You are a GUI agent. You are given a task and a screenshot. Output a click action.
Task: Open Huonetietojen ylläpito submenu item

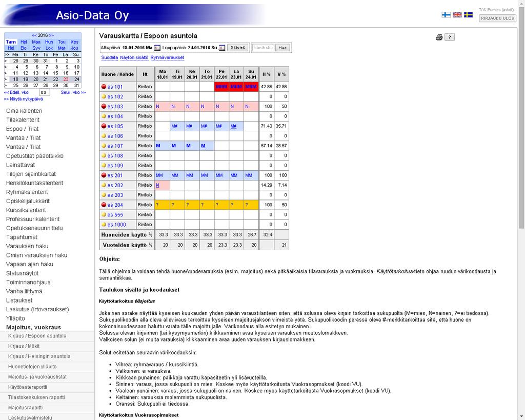coord(47,367)
